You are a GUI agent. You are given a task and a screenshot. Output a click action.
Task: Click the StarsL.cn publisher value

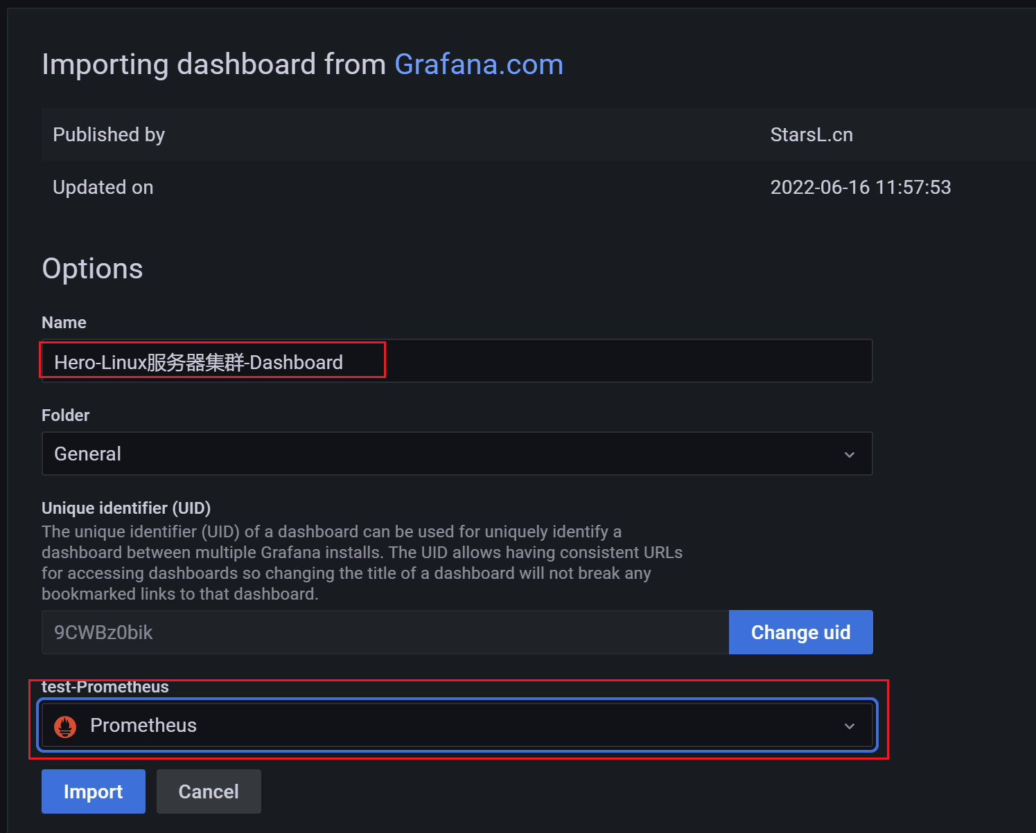pyautogui.click(x=811, y=135)
